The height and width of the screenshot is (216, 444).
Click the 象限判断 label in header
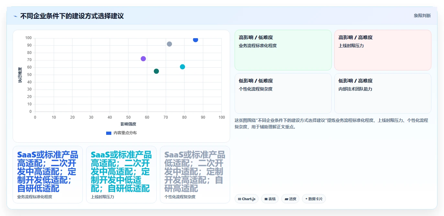(x=422, y=16)
